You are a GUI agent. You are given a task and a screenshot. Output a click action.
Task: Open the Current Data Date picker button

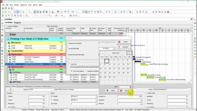tap(114, 48)
